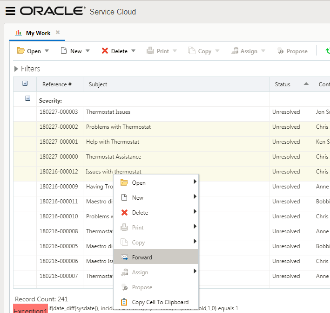Collapse all rows using header toggle

(x=25, y=84)
